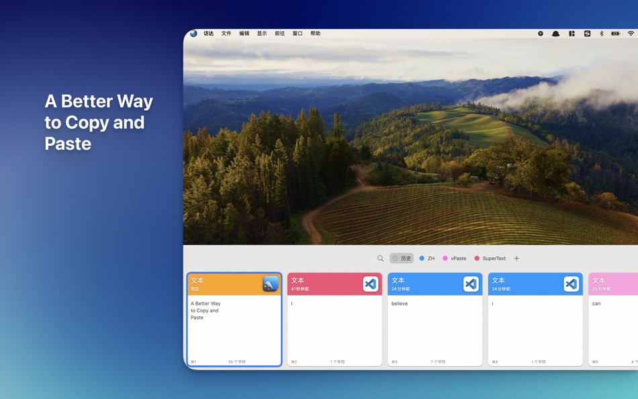The width and height of the screenshot is (638, 399).
Task: Click the 7 个字符 character count
Action: tap(438, 361)
